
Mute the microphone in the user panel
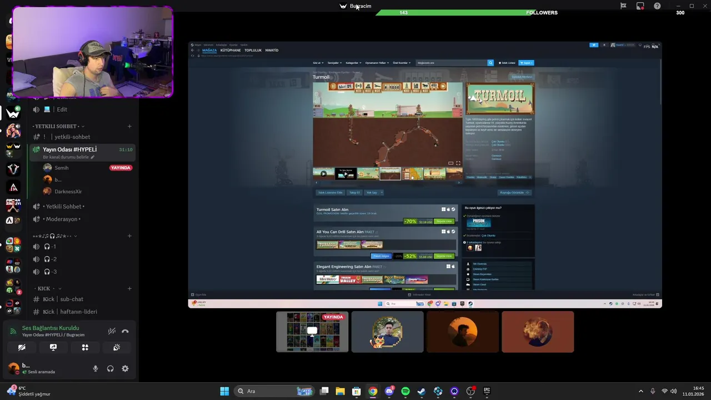[x=96, y=368]
